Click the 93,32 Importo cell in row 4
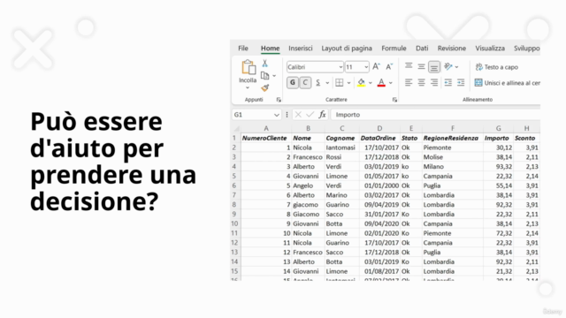566x318 pixels. (x=498, y=167)
